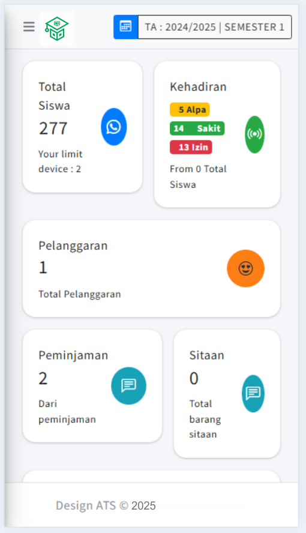Click the green broadcast signal icon
306x533 pixels.
click(255, 134)
